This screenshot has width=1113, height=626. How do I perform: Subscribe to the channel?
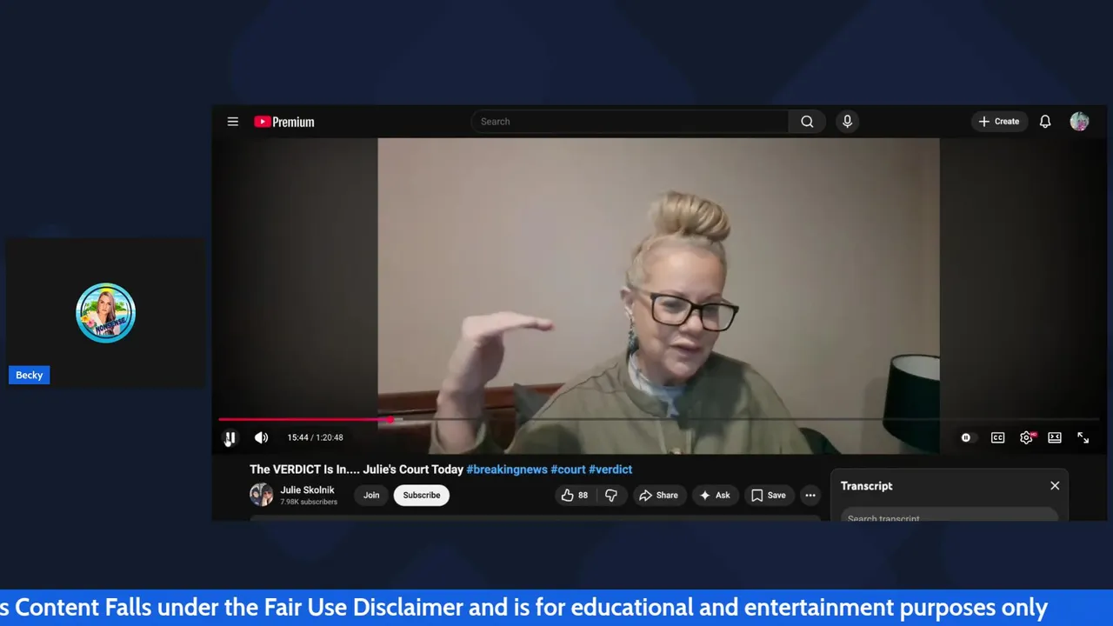[421, 495]
